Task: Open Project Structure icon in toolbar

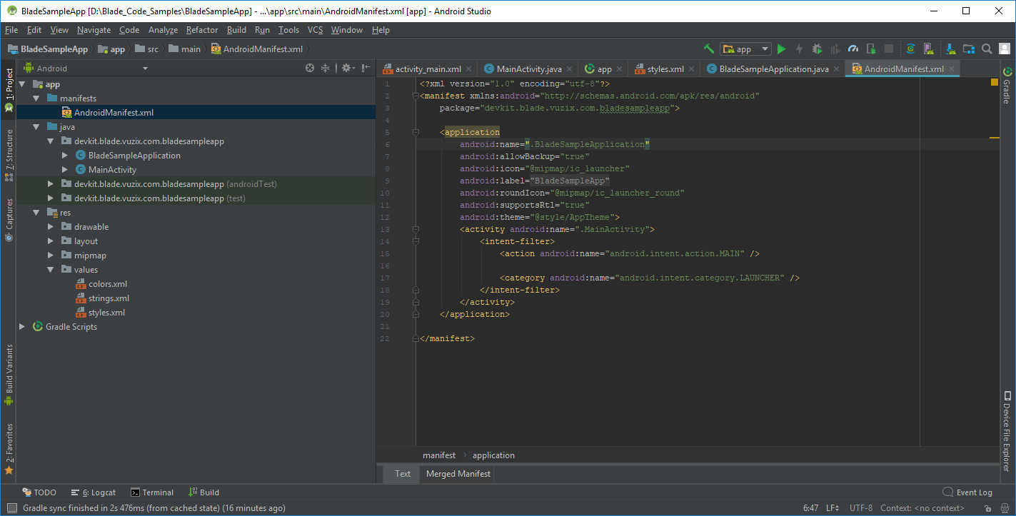Action: tap(969, 49)
